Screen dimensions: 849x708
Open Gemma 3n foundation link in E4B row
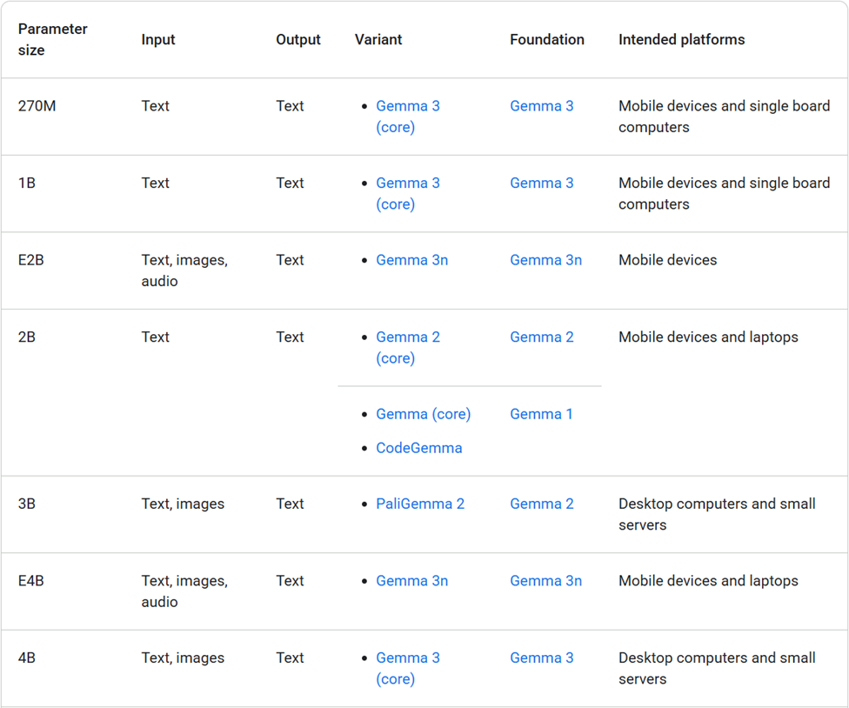tap(545, 581)
